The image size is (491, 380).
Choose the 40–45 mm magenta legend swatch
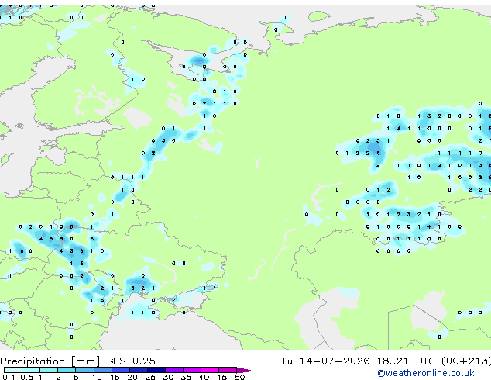click(x=210, y=370)
